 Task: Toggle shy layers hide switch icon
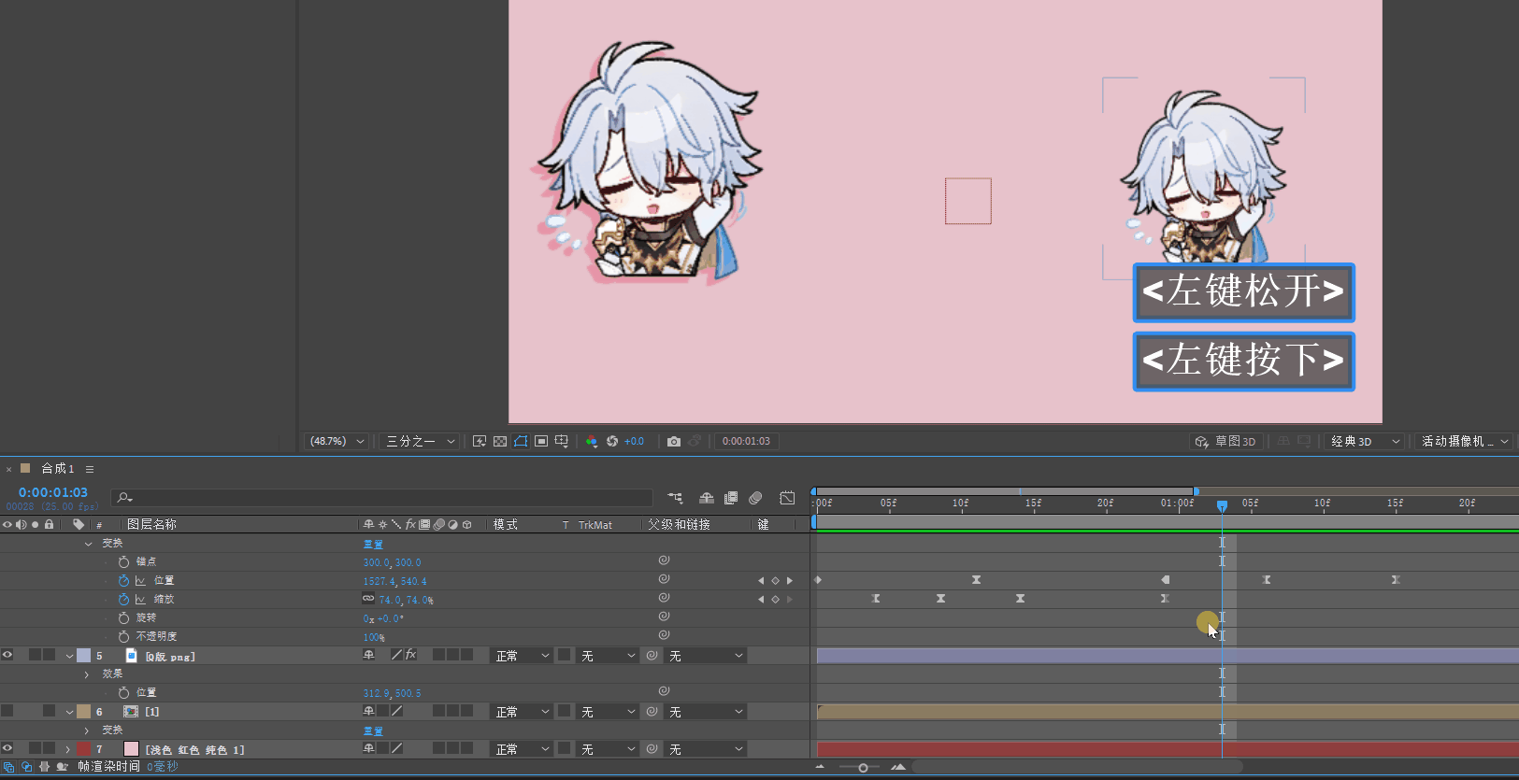pyautogui.click(x=707, y=498)
